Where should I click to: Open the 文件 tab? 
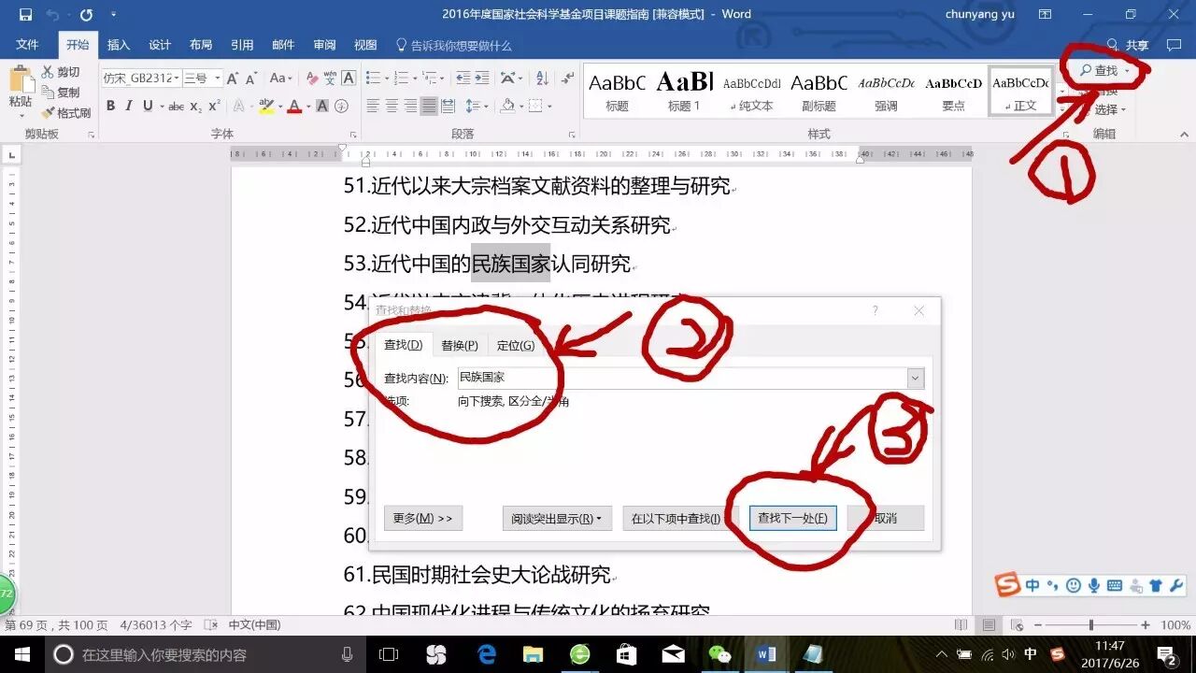tap(27, 45)
